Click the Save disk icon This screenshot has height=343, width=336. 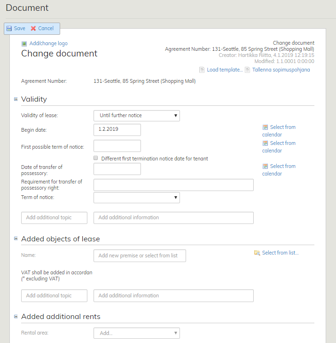(9, 29)
